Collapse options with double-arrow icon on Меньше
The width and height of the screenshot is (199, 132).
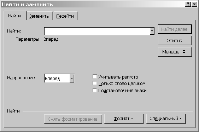click(184, 51)
